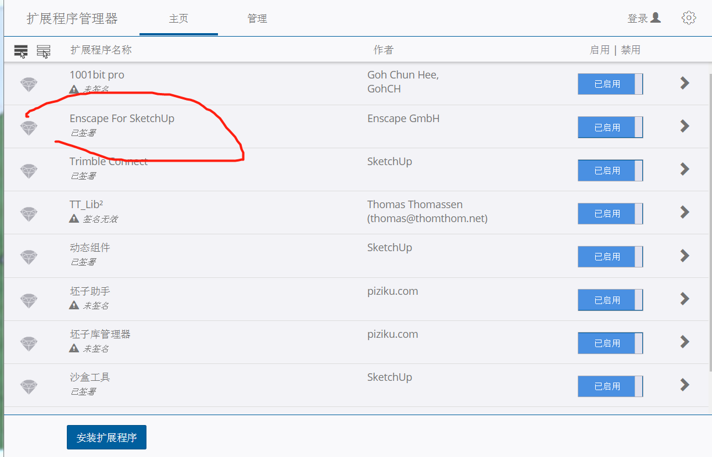
Task: Click the user login avatar icon
Action: point(656,17)
